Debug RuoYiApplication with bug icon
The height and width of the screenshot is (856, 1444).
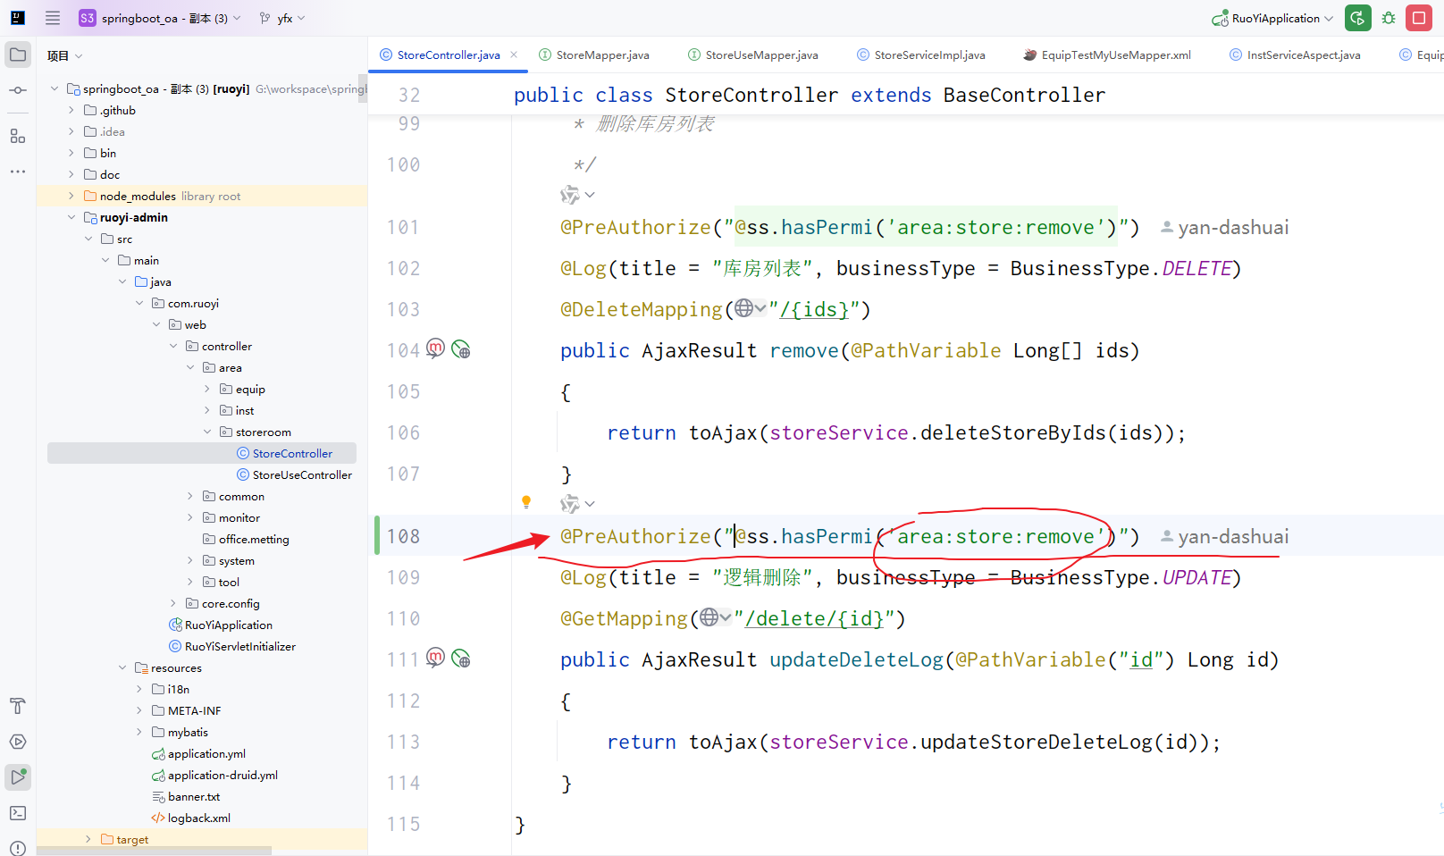(x=1389, y=18)
